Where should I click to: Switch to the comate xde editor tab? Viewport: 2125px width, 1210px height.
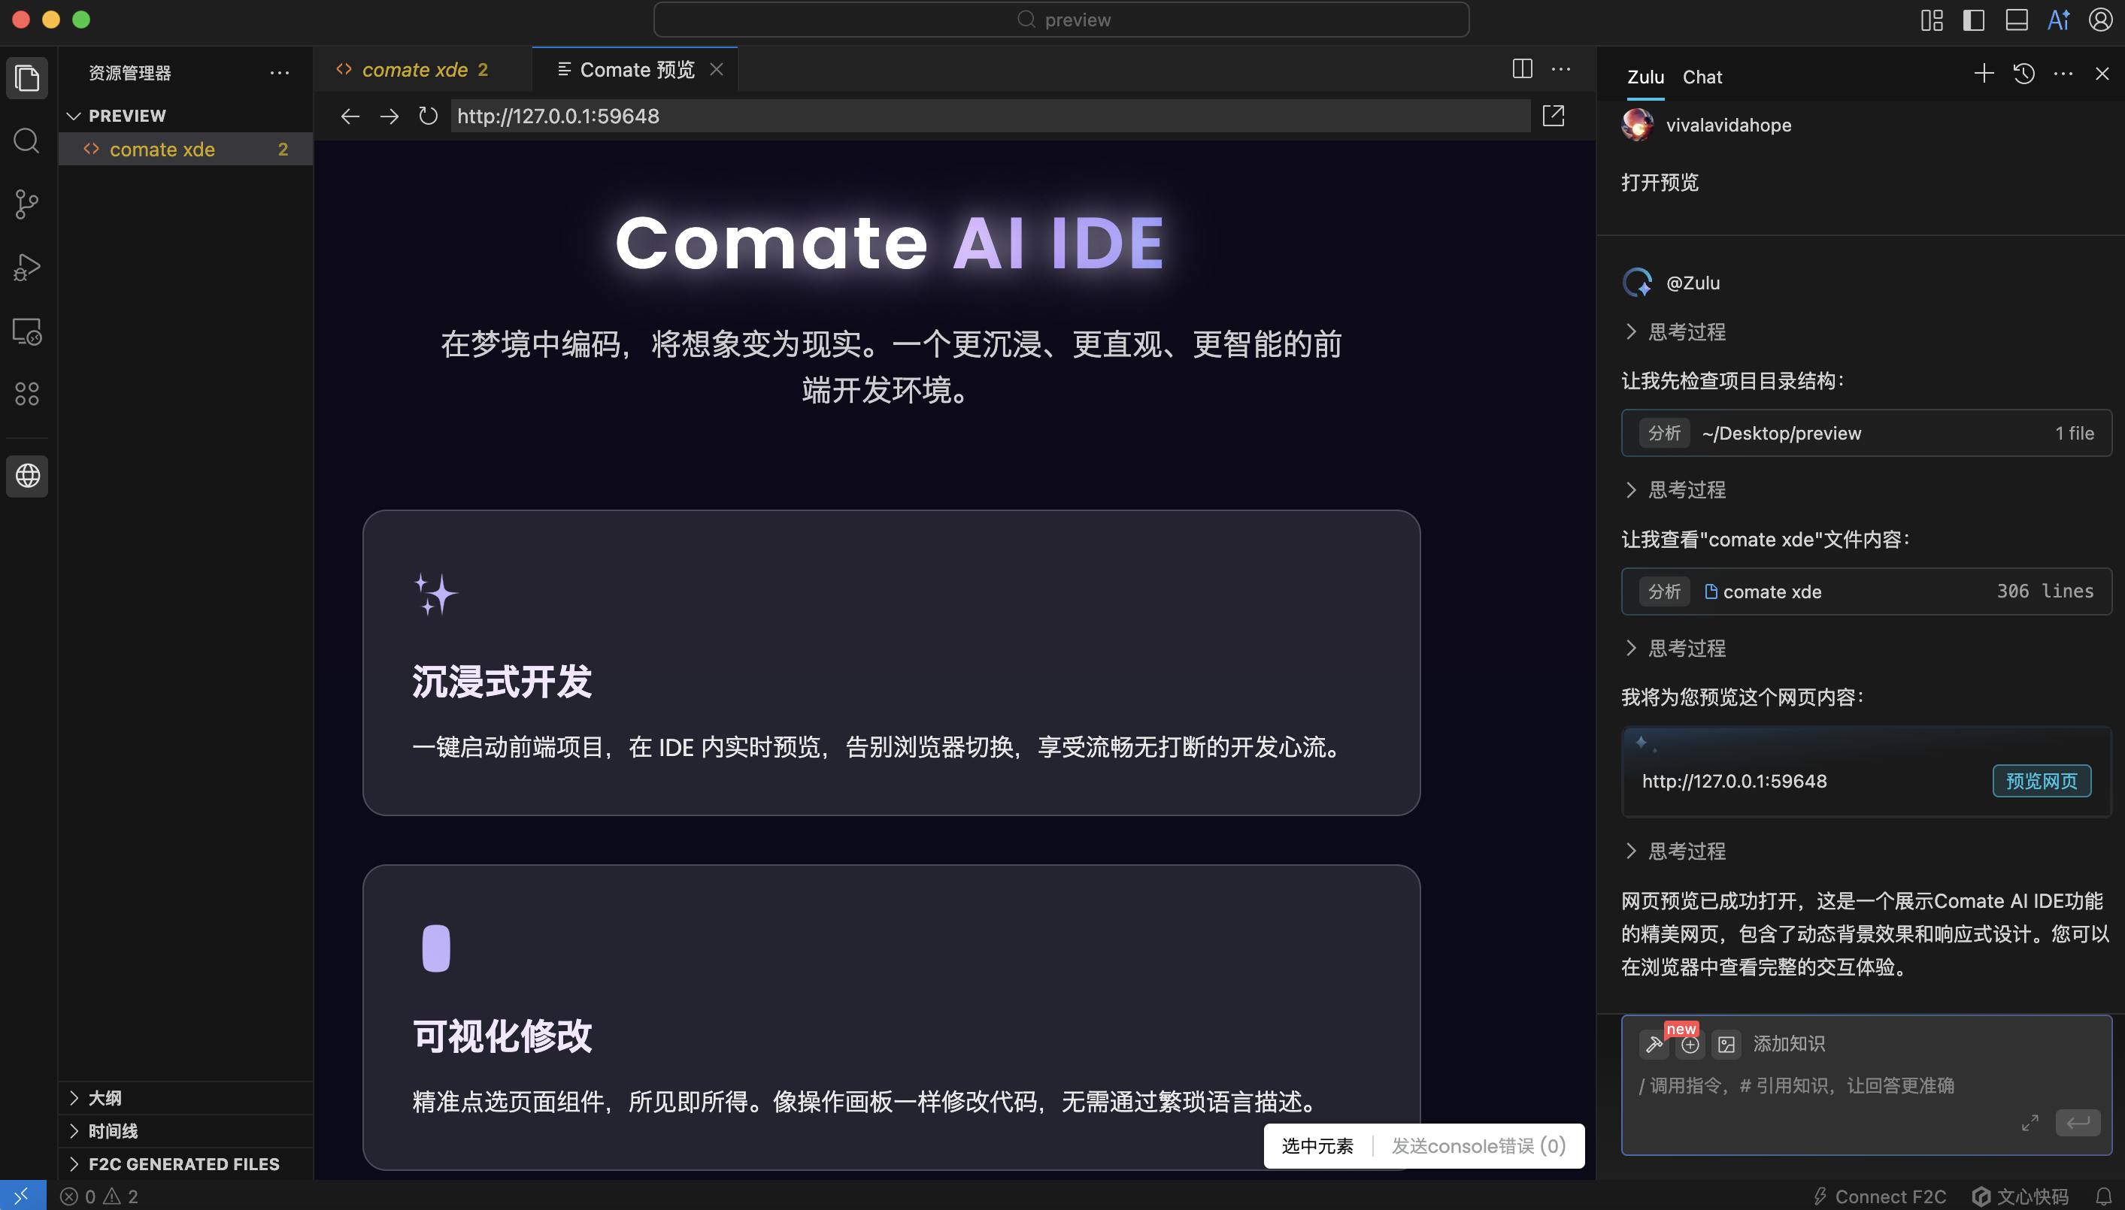(423, 70)
